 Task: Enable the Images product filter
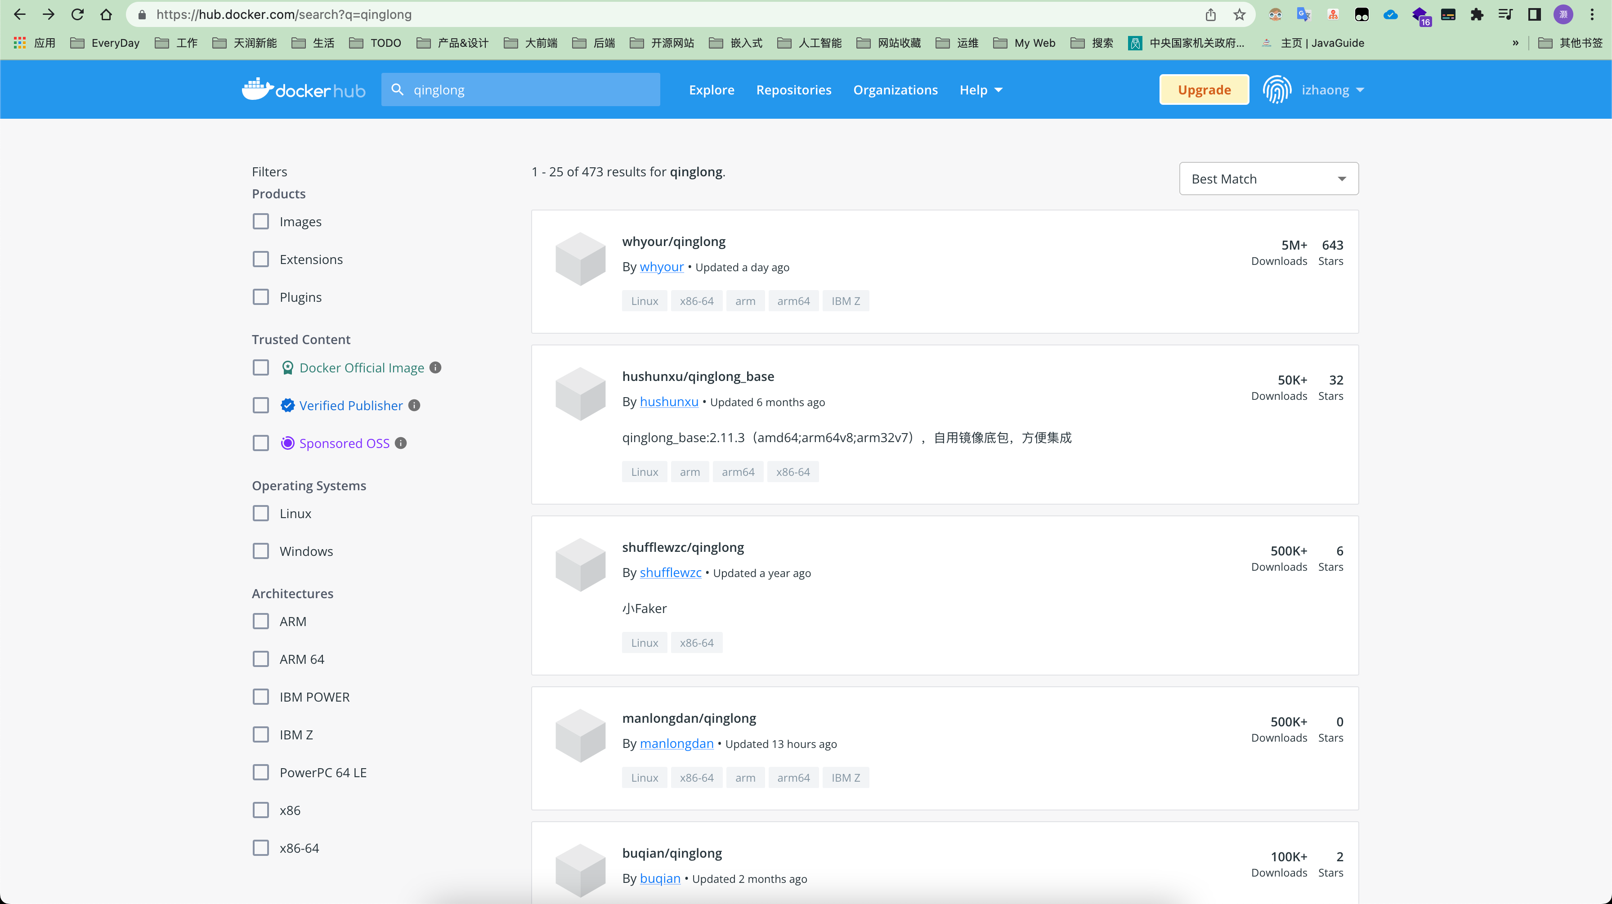[x=261, y=221]
